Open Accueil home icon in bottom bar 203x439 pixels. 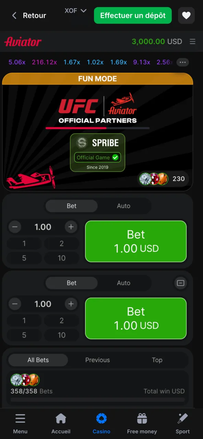pyautogui.click(x=61, y=424)
